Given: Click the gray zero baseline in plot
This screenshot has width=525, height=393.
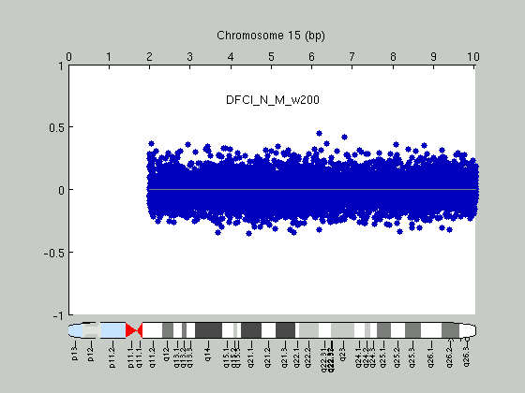Looking at the screenshot, I should click(x=312, y=189).
